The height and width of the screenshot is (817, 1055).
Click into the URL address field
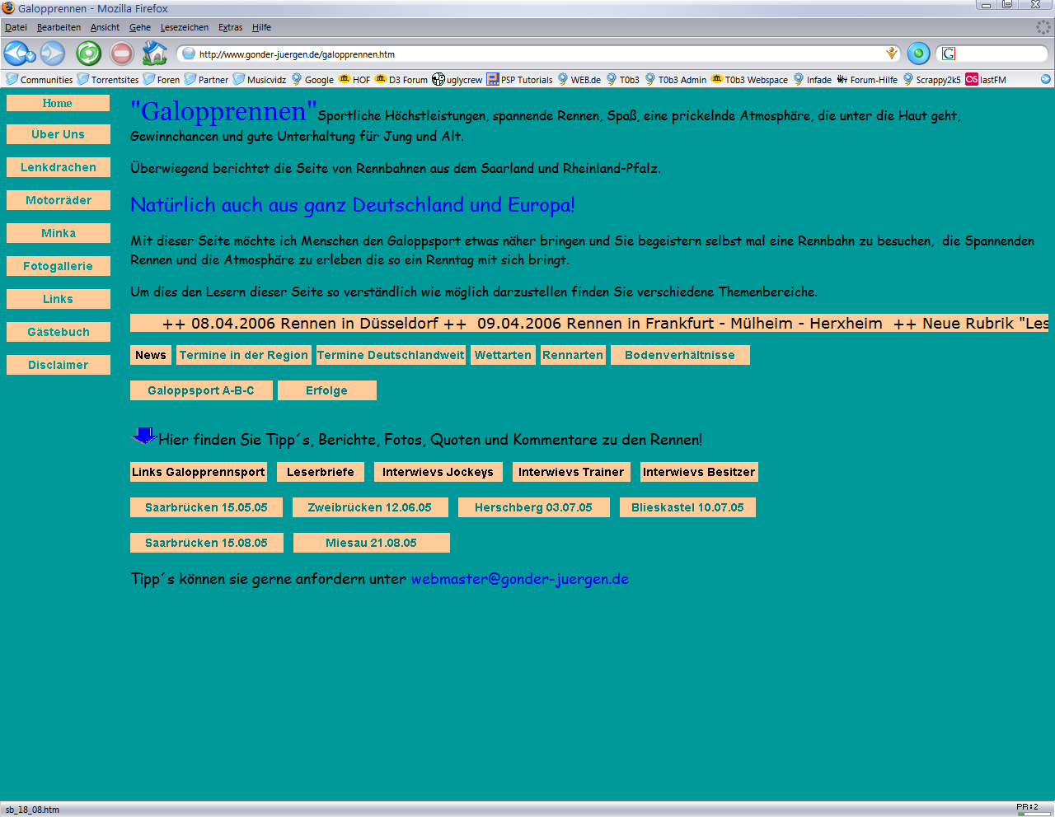coord(536,54)
